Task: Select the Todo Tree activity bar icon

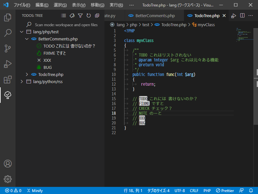Action: (x=7, y=95)
